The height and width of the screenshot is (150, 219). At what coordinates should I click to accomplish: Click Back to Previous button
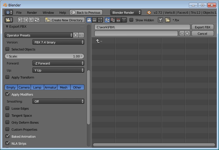86,13
